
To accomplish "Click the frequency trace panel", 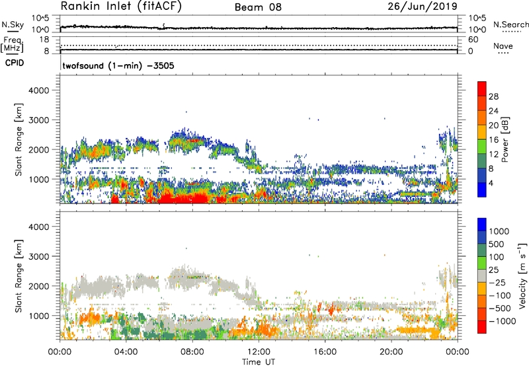I will [259, 45].
